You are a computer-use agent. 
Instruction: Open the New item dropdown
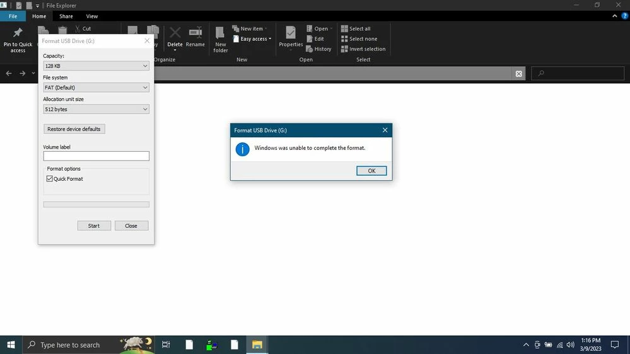pyautogui.click(x=250, y=28)
